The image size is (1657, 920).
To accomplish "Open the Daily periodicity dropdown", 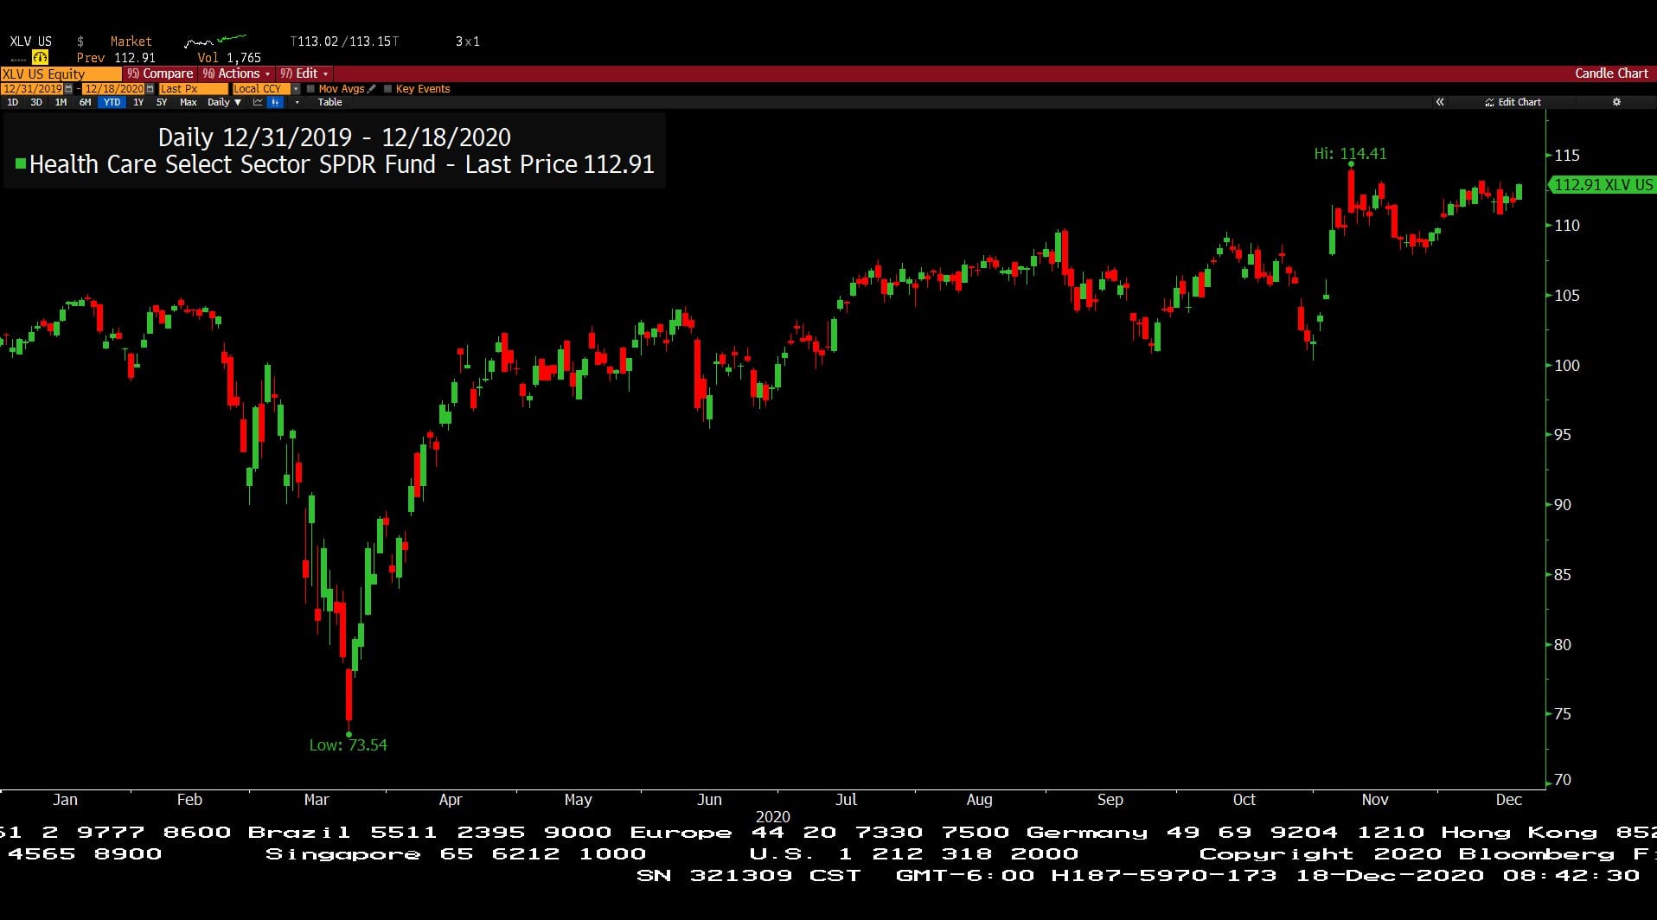I will coord(224,102).
